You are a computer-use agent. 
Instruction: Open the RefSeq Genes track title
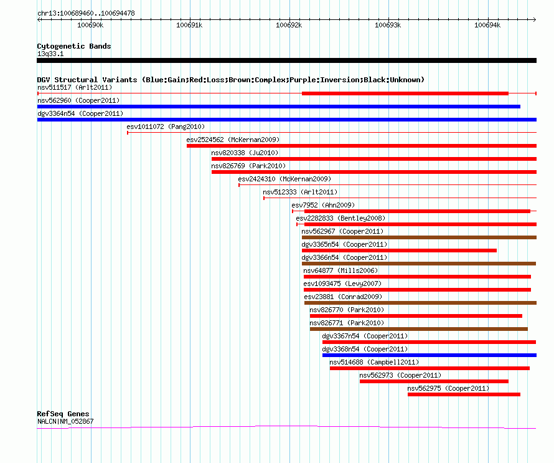[63, 414]
